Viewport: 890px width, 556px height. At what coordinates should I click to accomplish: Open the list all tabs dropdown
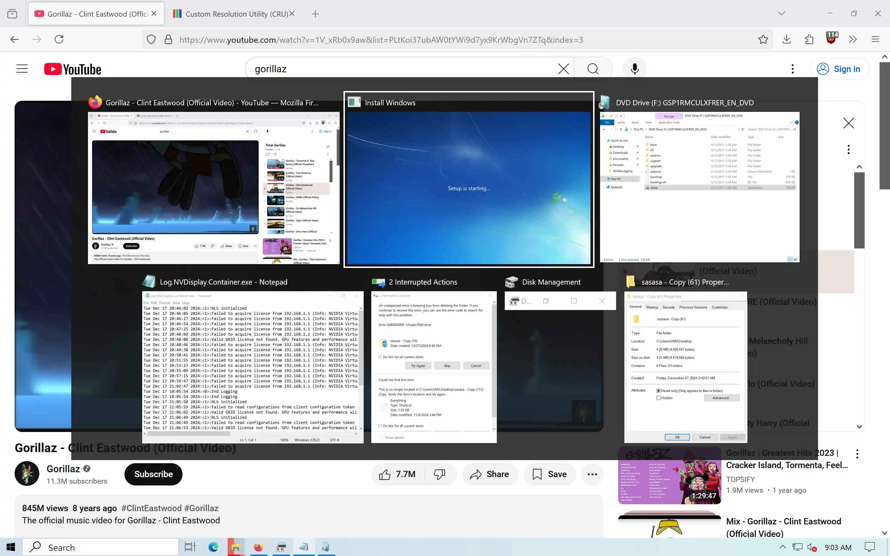coord(781,14)
